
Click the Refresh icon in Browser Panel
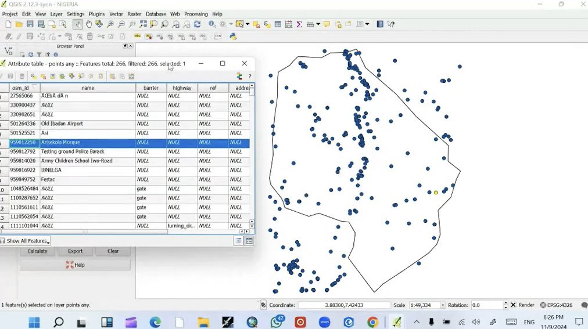click(31, 55)
